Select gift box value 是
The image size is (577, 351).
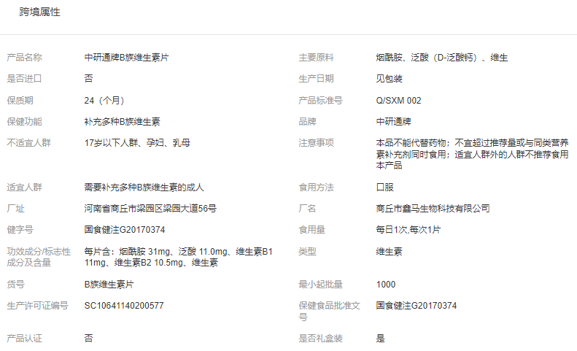(381, 339)
